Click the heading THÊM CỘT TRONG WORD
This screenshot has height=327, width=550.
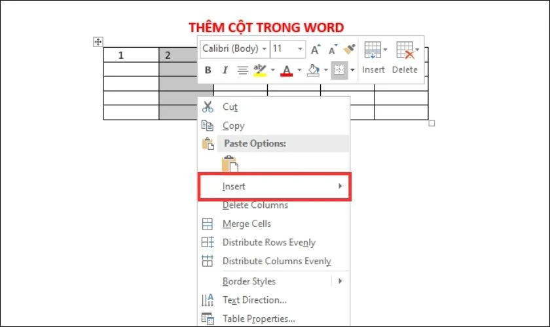point(266,27)
